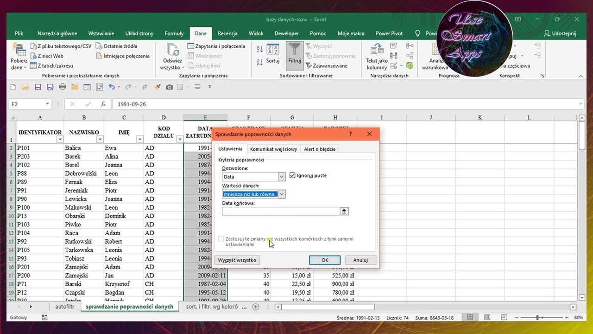
Task: Click Udostępnij share button
Action: click(x=560, y=33)
